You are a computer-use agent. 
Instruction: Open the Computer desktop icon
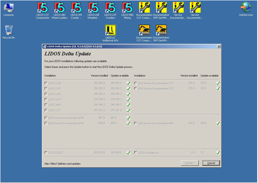click(8, 7)
